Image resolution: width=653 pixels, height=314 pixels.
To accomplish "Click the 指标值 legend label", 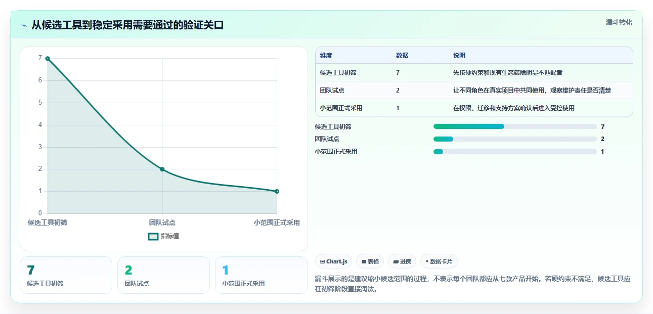I will point(170,236).
